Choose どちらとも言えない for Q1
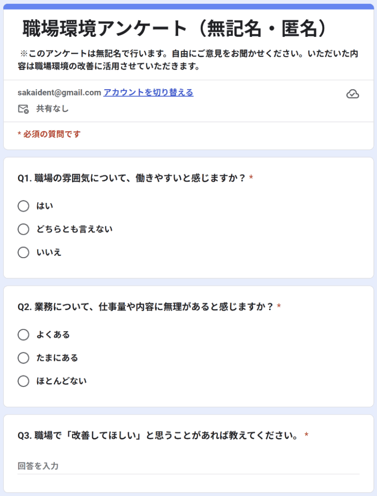 pyautogui.click(x=23, y=229)
